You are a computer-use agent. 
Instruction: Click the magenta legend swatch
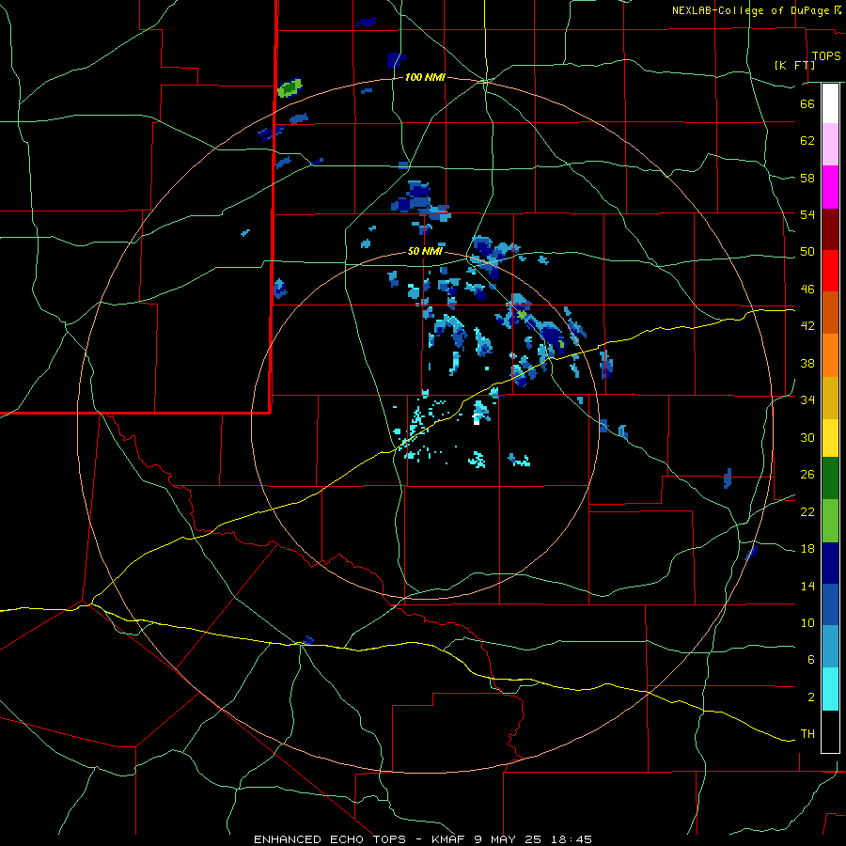click(830, 187)
